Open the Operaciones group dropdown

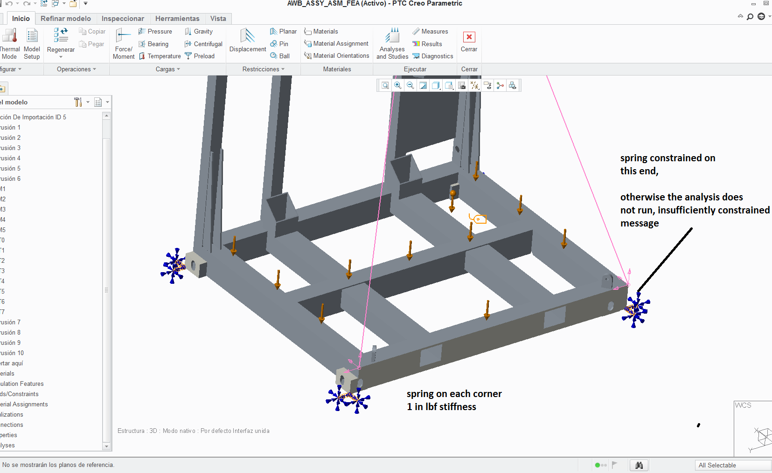77,69
